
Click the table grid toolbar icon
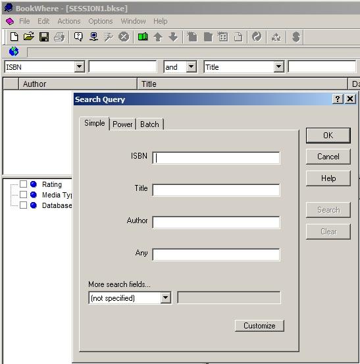coord(223,37)
